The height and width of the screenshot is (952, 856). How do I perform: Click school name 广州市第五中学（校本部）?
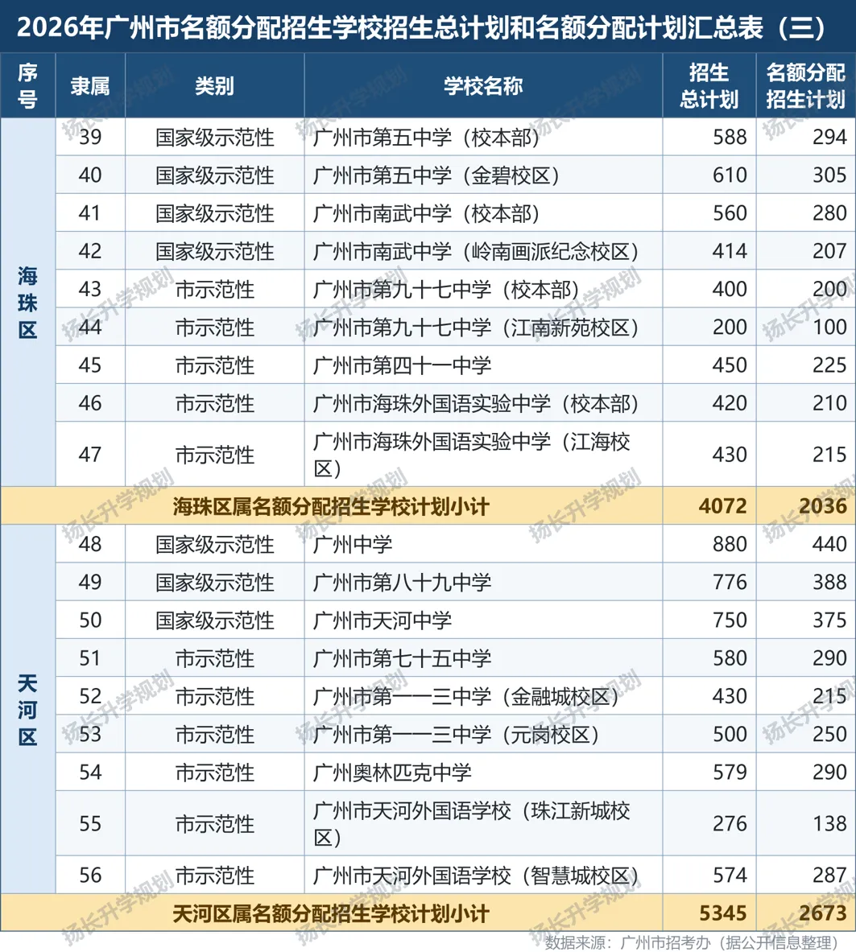point(425,138)
